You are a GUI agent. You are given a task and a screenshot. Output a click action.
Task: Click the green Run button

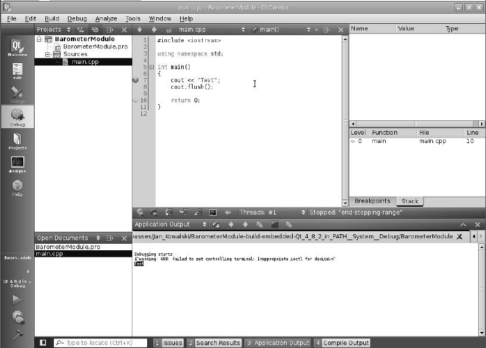17,300
